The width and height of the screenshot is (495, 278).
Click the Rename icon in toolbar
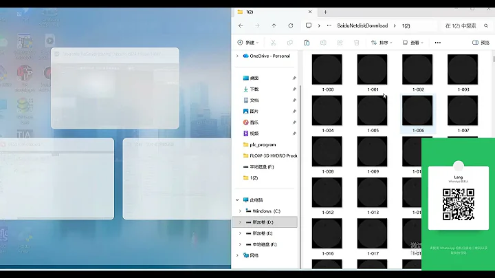323,43
